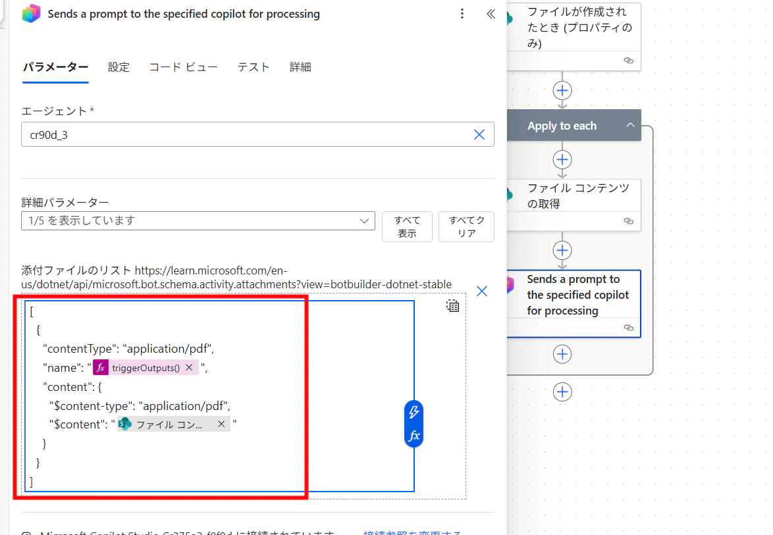
Task: Select the ファイル コン... dynamic content token
Action: [x=174, y=424]
